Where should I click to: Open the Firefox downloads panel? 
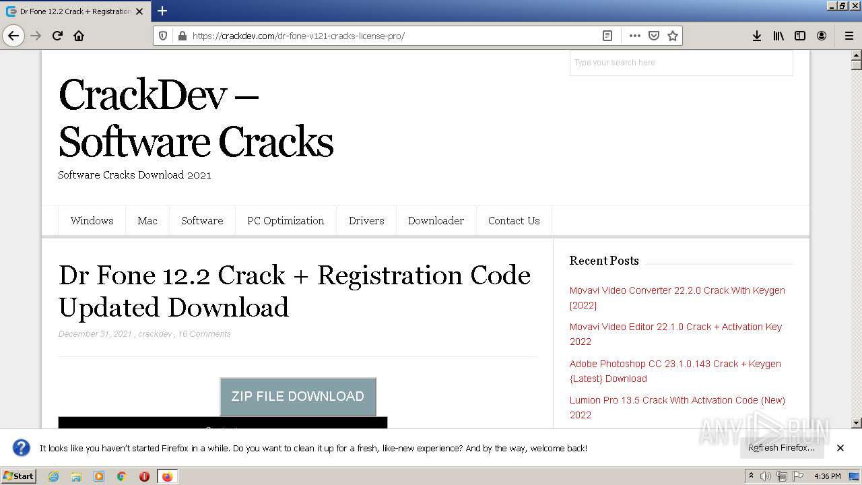(757, 36)
